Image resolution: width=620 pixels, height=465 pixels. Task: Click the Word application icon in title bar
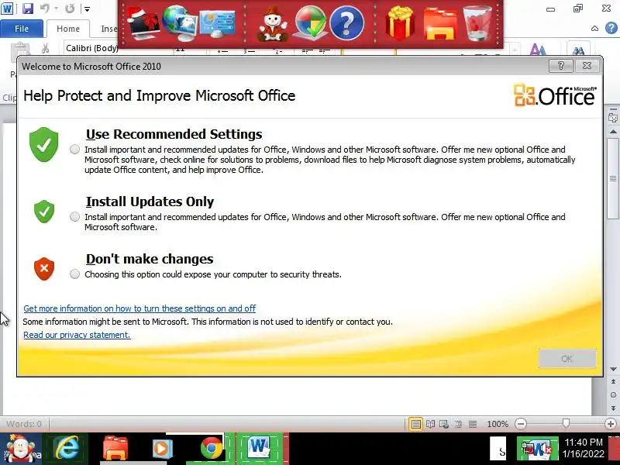tap(7, 9)
